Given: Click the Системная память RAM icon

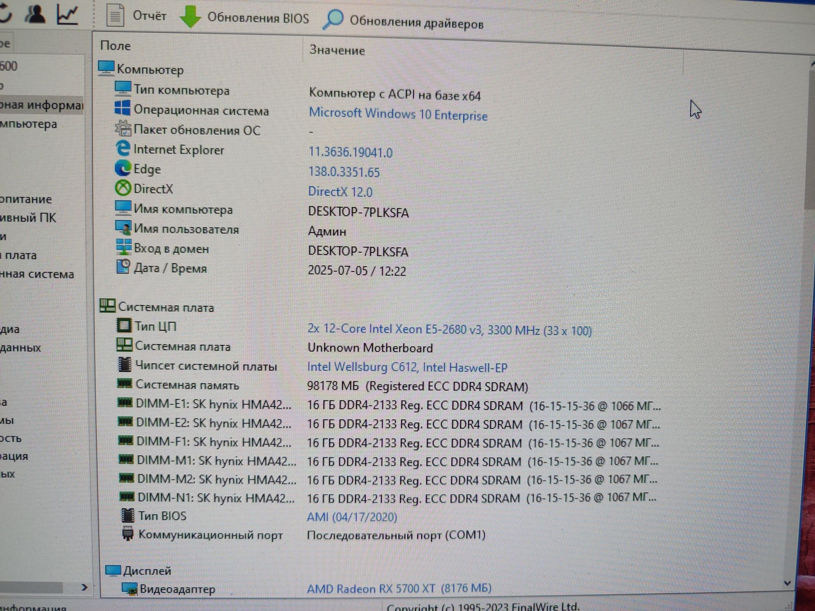Looking at the screenshot, I should [x=125, y=383].
